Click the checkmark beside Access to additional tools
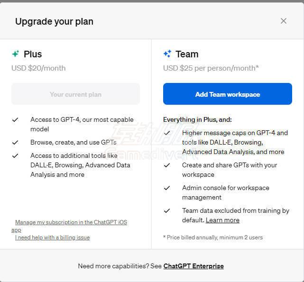The width and height of the screenshot is (304, 282). tap(16, 155)
